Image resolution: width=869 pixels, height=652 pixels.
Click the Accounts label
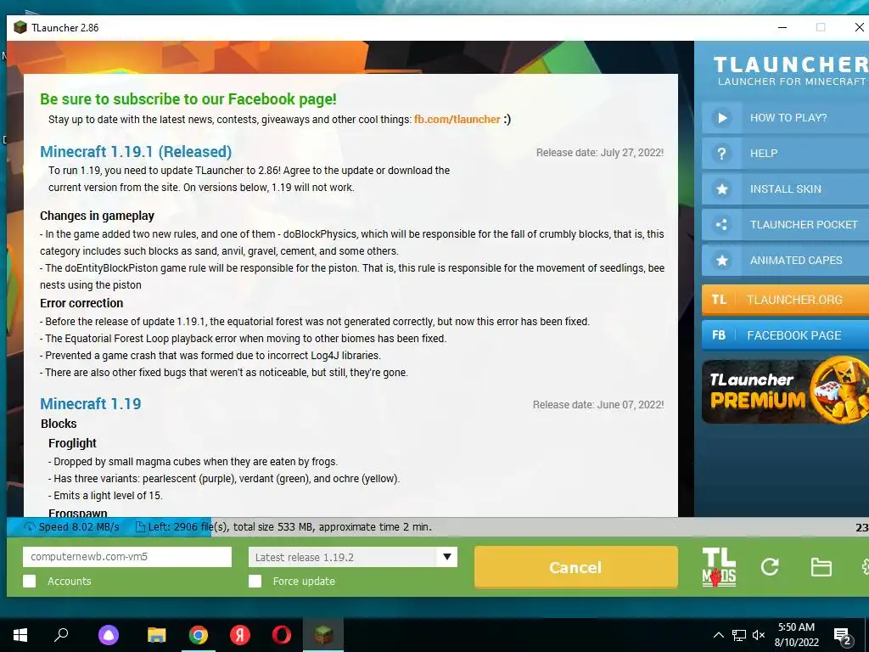coord(70,581)
